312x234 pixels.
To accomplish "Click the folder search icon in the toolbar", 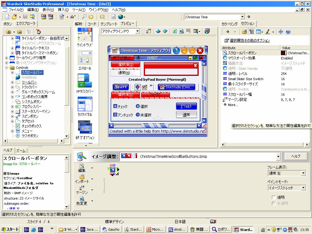I will (102, 17).
